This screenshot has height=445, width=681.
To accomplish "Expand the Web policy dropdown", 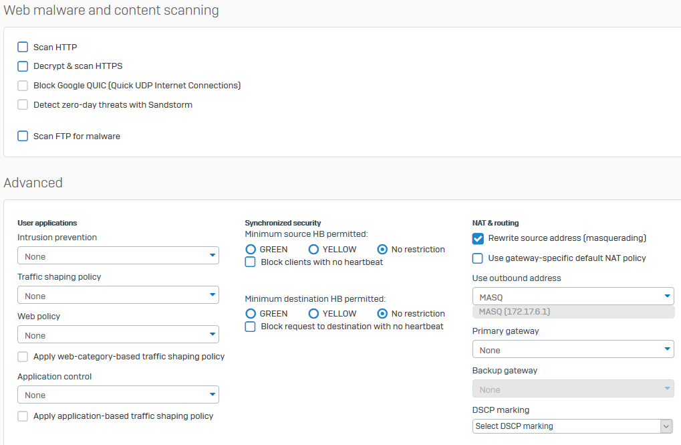I will tap(118, 335).
